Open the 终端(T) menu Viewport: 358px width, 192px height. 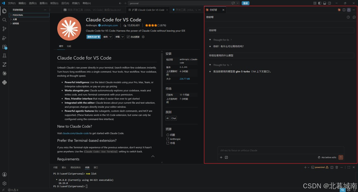coord(76,3)
